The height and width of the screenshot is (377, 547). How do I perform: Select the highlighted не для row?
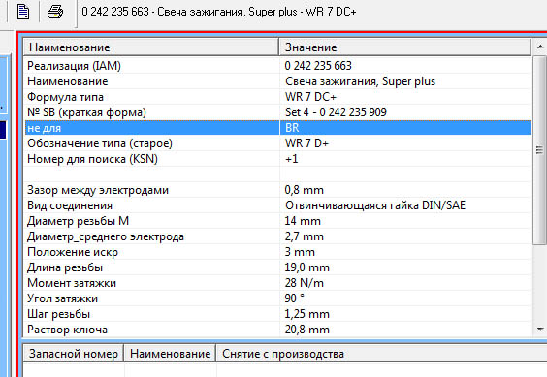click(278, 128)
